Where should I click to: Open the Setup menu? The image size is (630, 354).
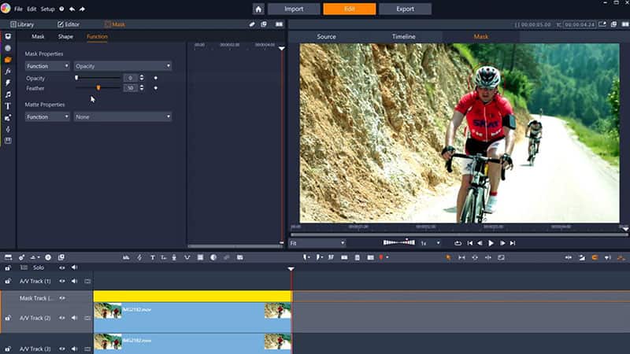point(48,9)
